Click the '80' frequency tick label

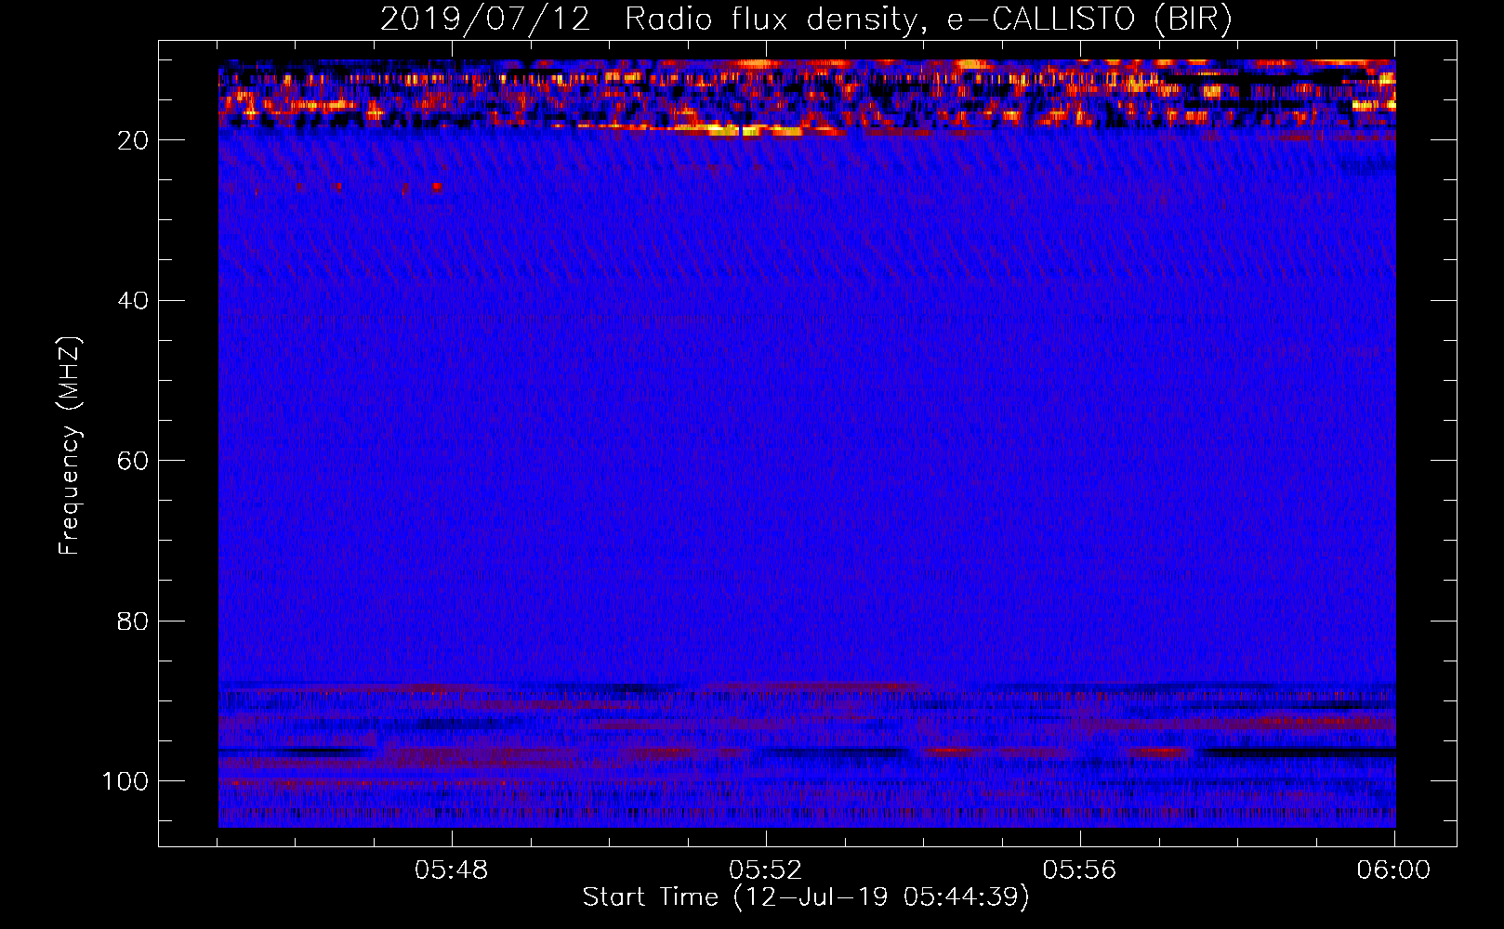[134, 622]
